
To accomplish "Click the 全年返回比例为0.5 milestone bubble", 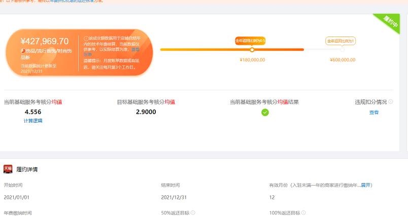I will (250, 41).
